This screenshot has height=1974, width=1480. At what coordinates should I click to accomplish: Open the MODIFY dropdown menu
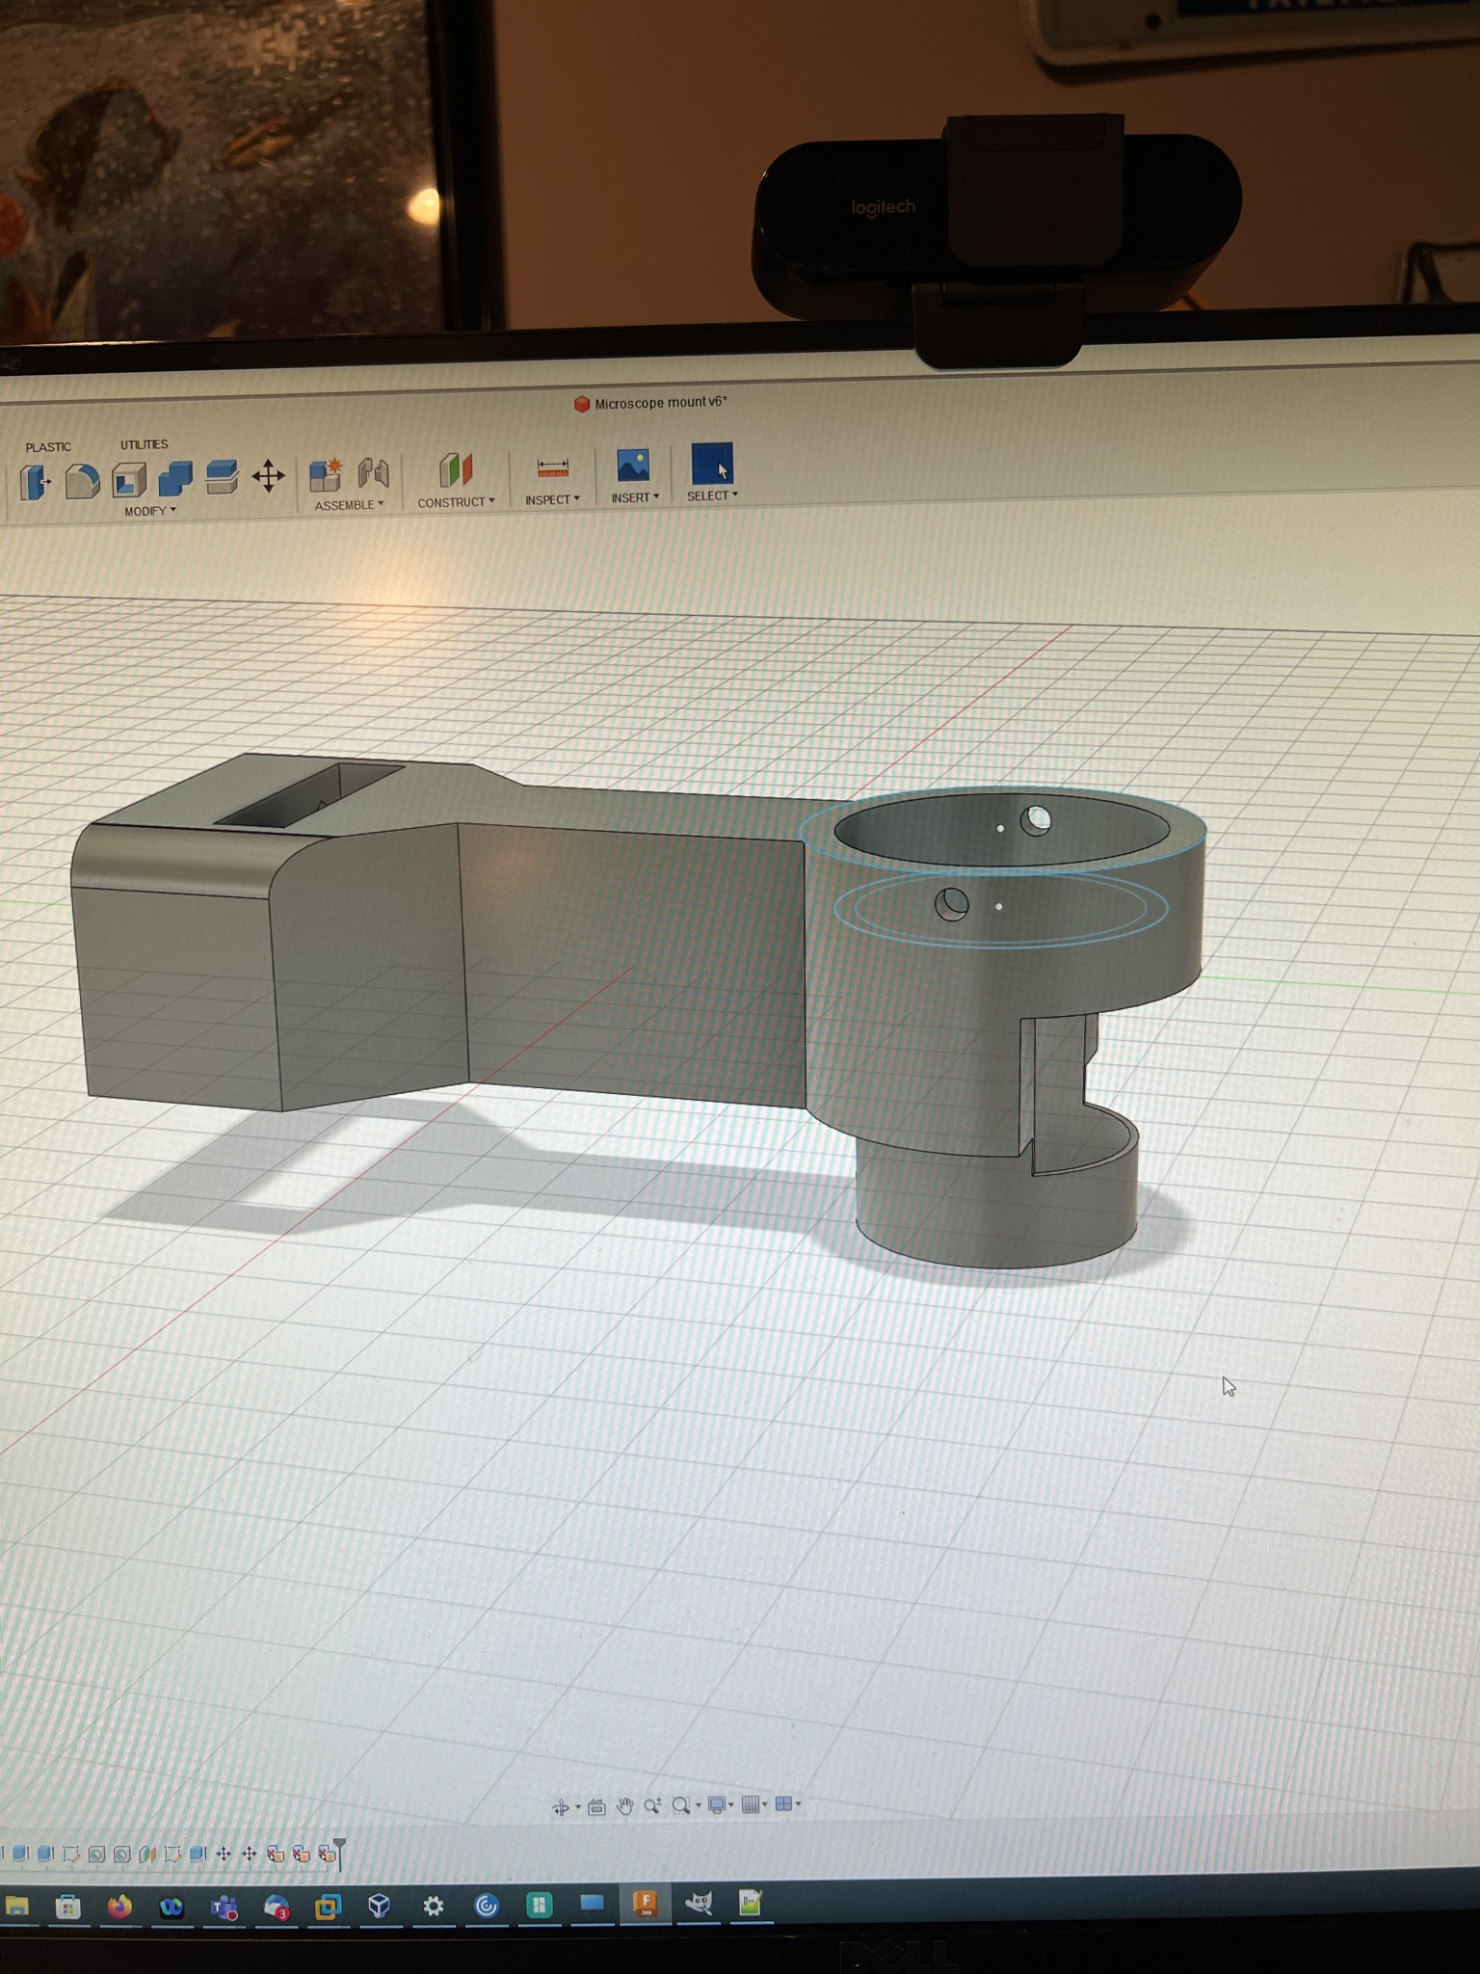coord(150,511)
